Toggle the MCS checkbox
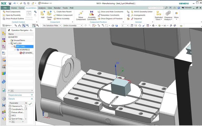The image size is (202, 126). pyautogui.click(x=10, y=115)
